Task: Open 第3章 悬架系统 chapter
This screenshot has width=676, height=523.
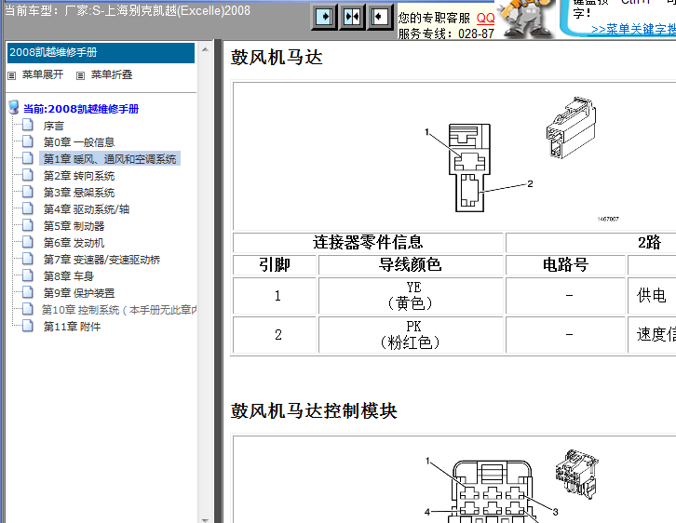Action: pos(79,193)
